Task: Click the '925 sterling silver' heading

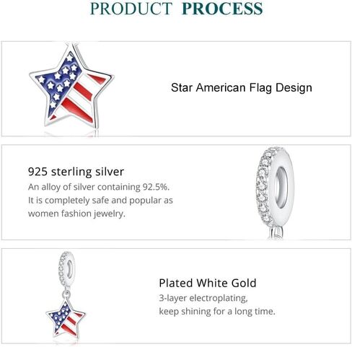Action: click(76, 172)
